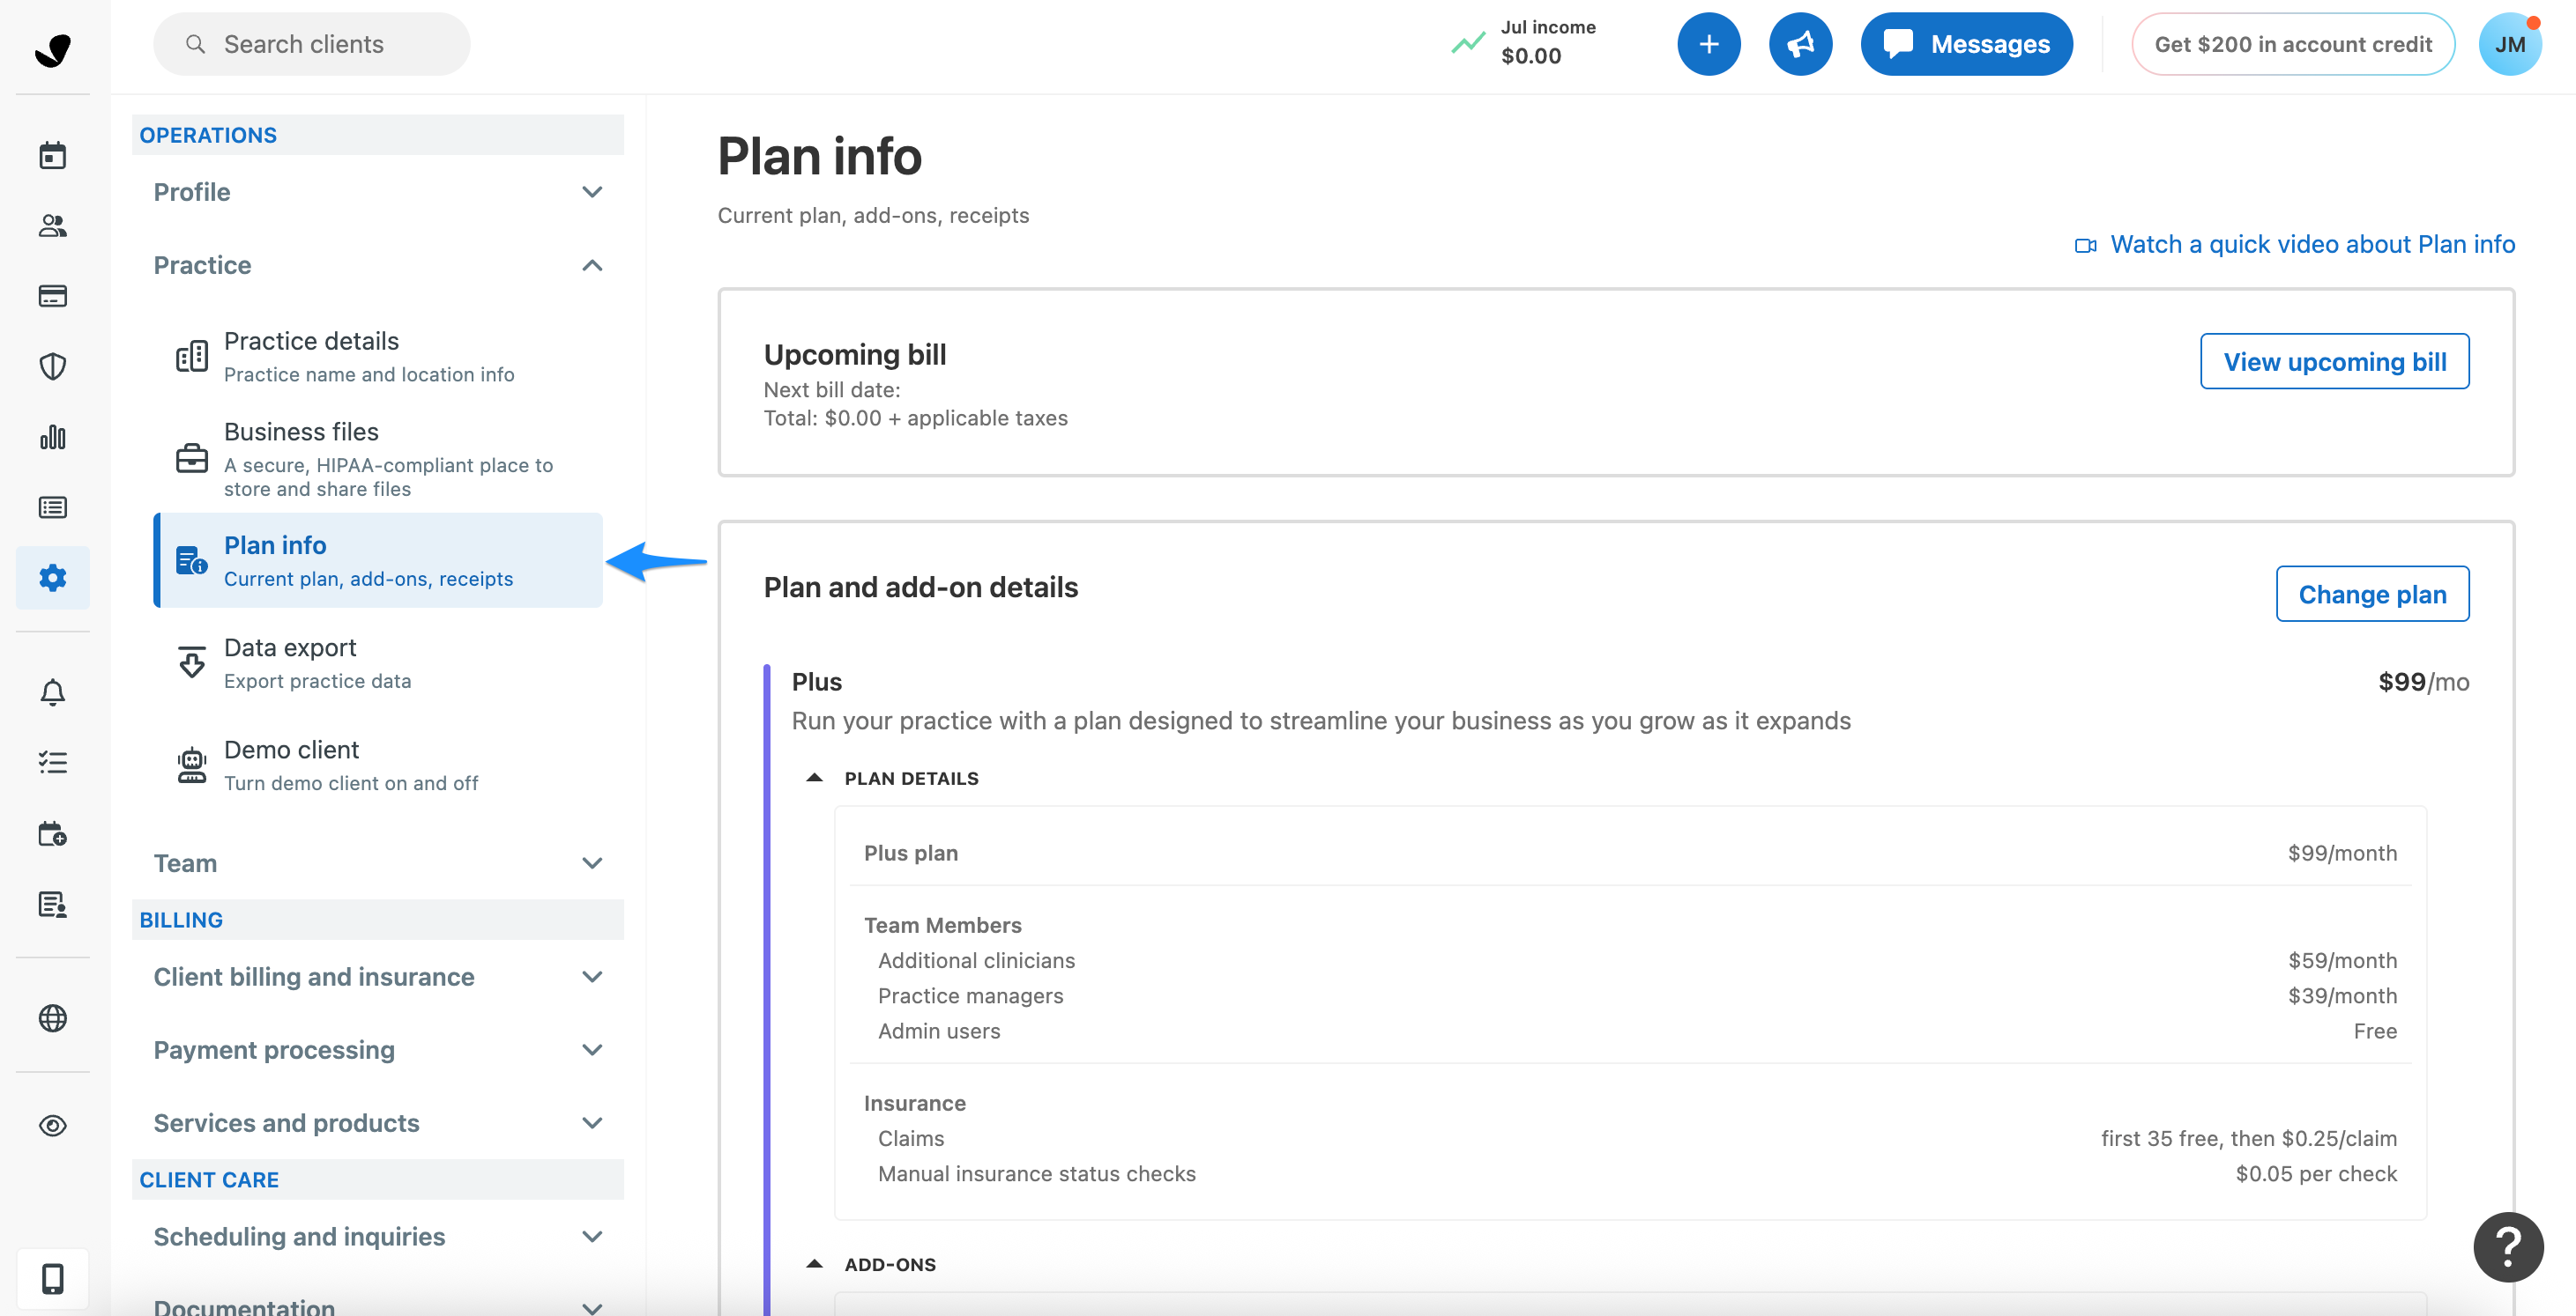Select the globe icon in the sidebar

52,1018
